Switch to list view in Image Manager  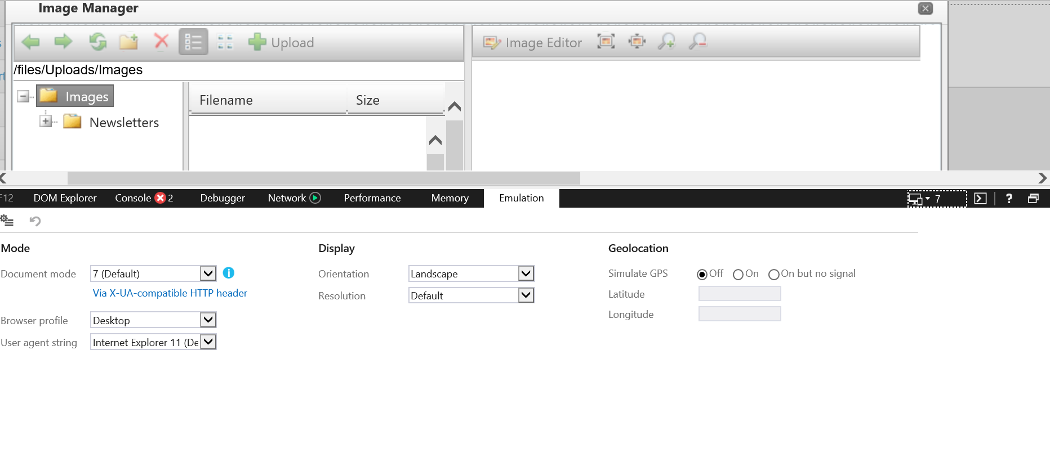193,42
